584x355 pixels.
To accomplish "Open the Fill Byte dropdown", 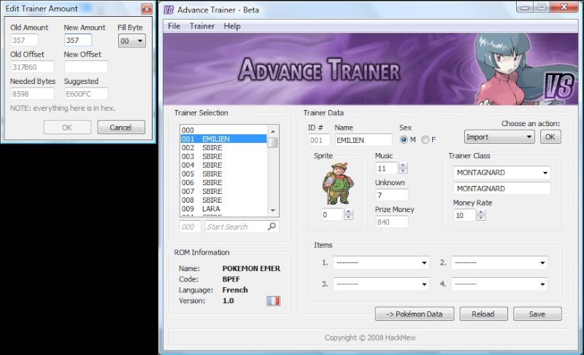I will [132, 41].
